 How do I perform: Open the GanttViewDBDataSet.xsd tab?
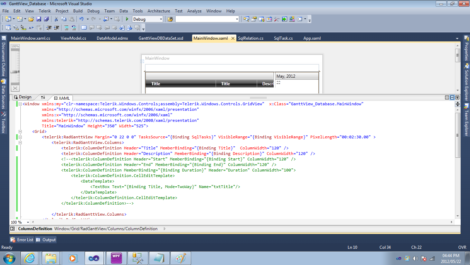tap(161, 38)
